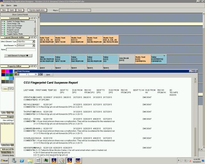Select 'Program Layout' command
The height and width of the screenshot is (164, 205).
13,30
